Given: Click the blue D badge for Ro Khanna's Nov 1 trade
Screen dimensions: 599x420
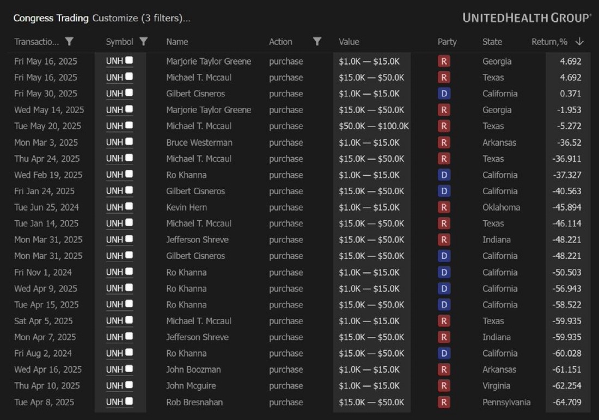Looking at the screenshot, I should pyautogui.click(x=444, y=272).
